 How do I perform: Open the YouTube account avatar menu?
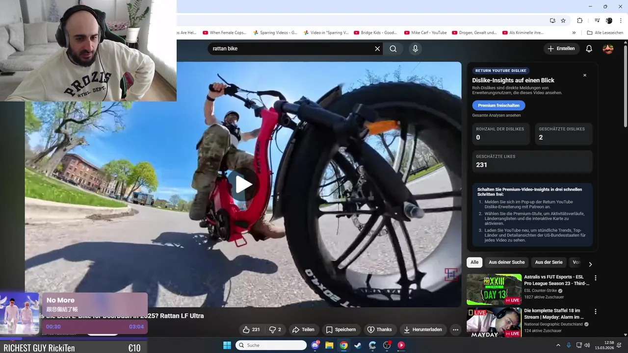pyautogui.click(x=608, y=49)
